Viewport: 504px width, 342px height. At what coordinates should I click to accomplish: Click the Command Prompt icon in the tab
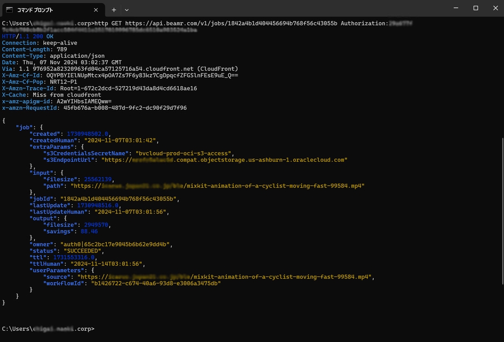10,9
